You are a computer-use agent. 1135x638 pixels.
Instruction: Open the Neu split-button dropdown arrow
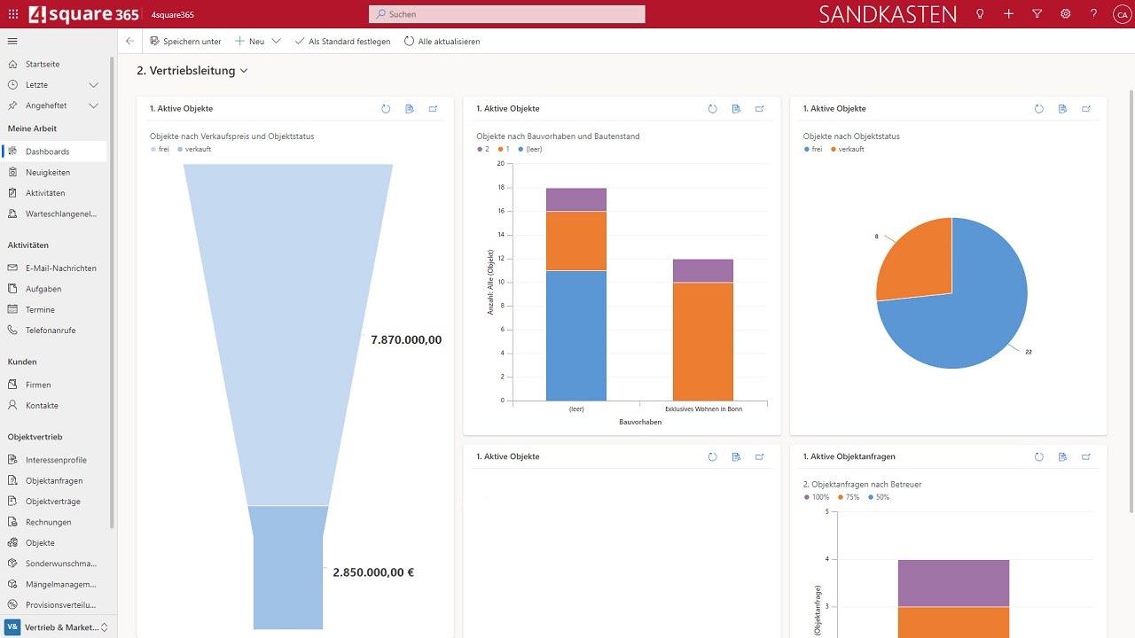[277, 41]
